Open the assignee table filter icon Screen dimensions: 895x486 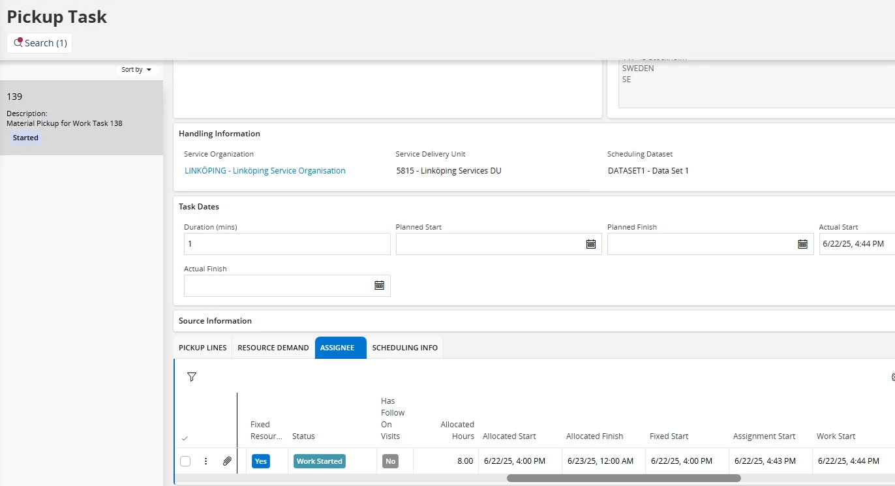(x=192, y=377)
